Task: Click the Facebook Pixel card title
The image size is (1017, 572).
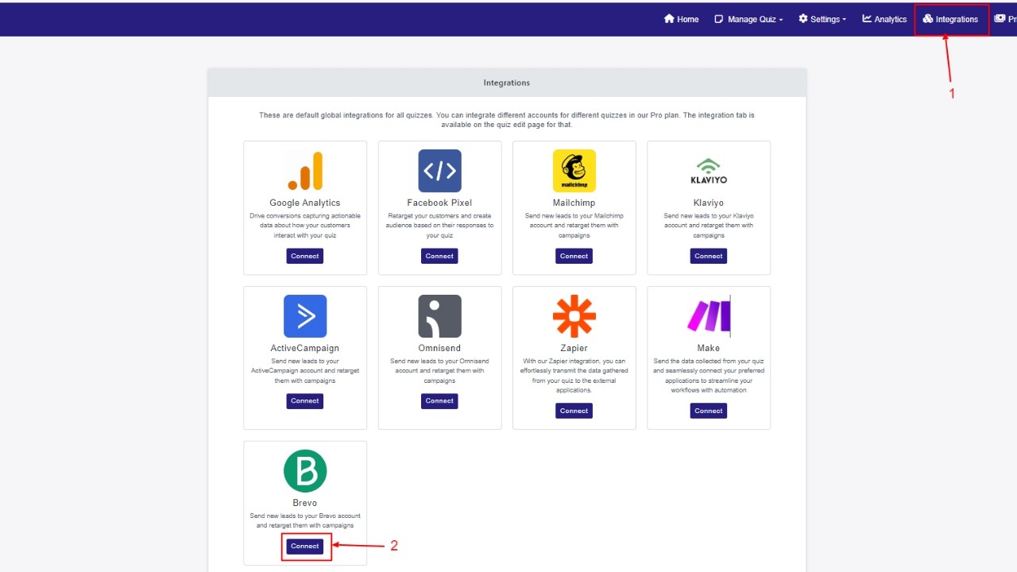Action: coord(439,203)
